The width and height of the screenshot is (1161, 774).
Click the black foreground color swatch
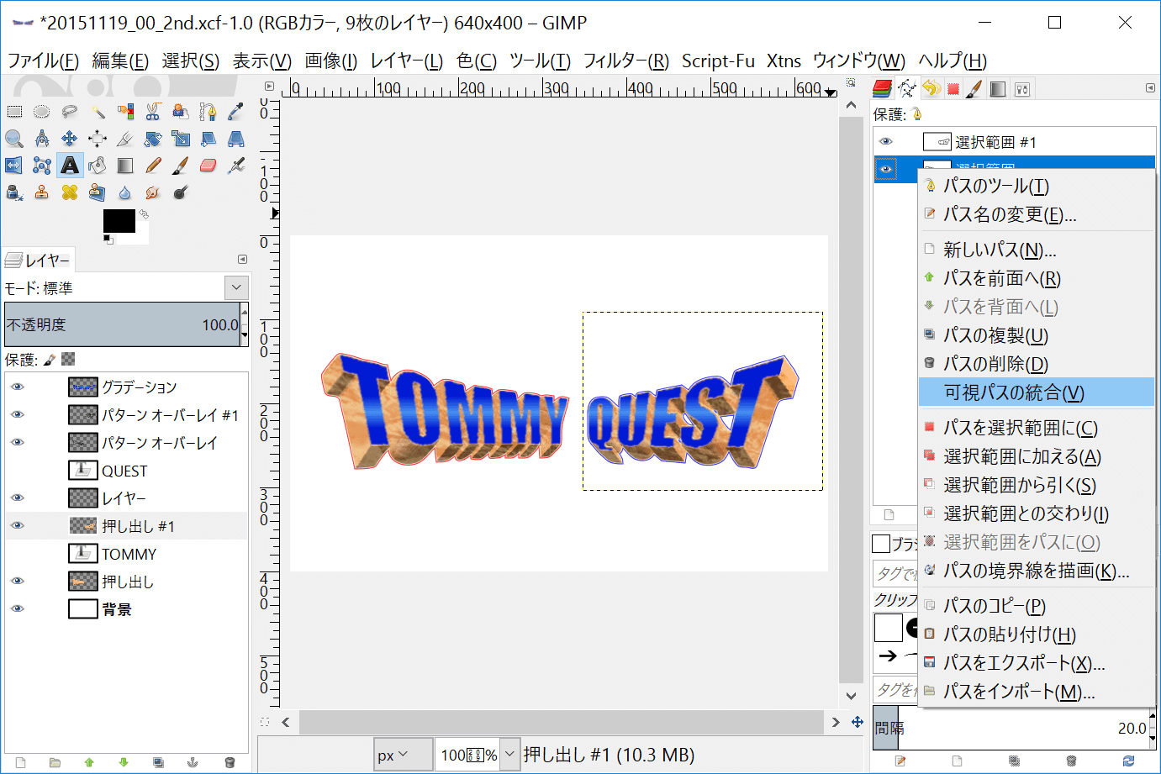119,221
